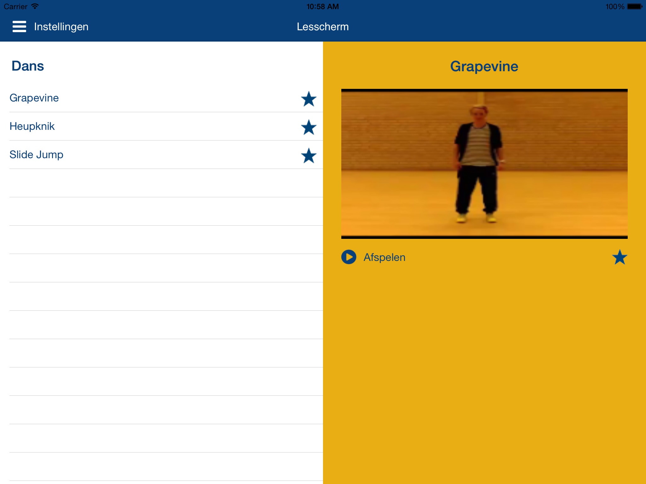This screenshot has height=484, width=646.
Task: Toggle favorite star below the video
Action: coord(620,257)
